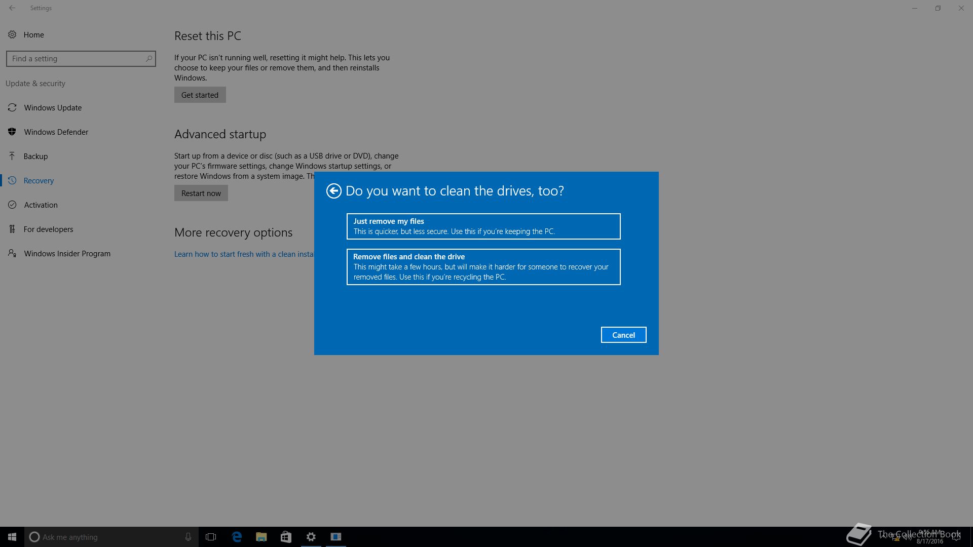Open For developers page
Screen dimensions: 973x547
click(x=48, y=229)
